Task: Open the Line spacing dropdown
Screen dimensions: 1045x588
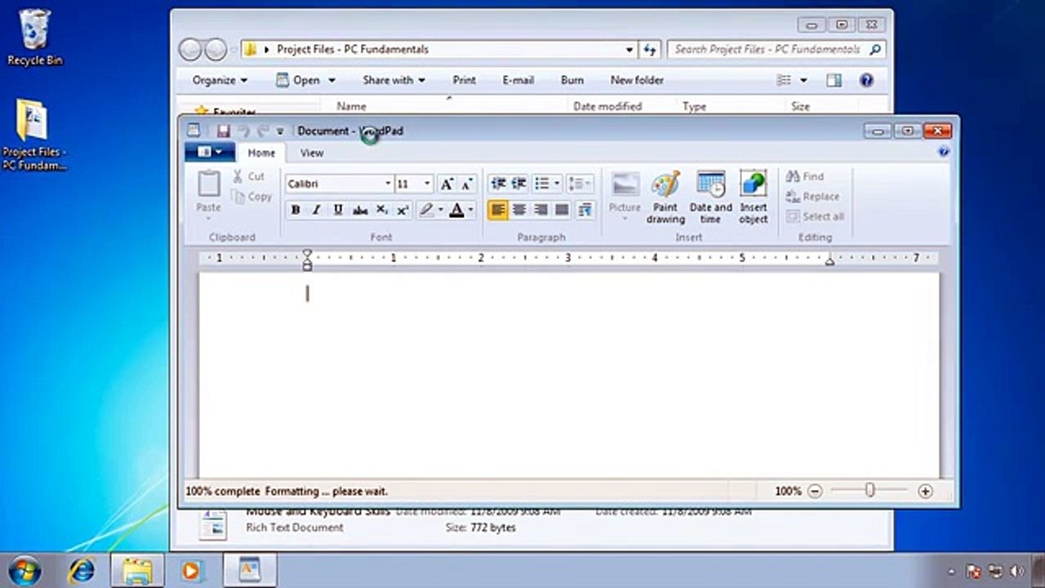Action: [x=579, y=184]
